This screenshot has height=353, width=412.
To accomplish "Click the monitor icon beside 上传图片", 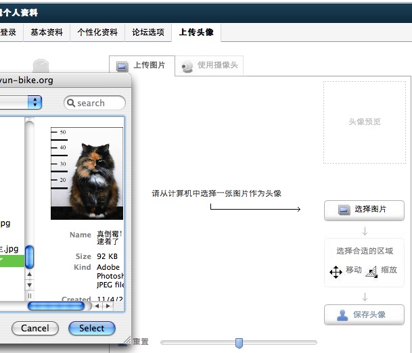I will 122,66.
